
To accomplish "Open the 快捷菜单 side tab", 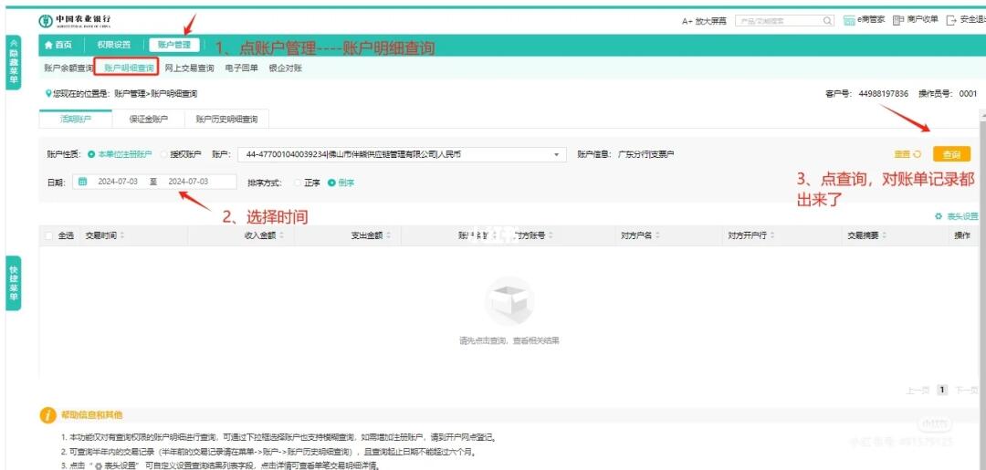I will [13, 284].
